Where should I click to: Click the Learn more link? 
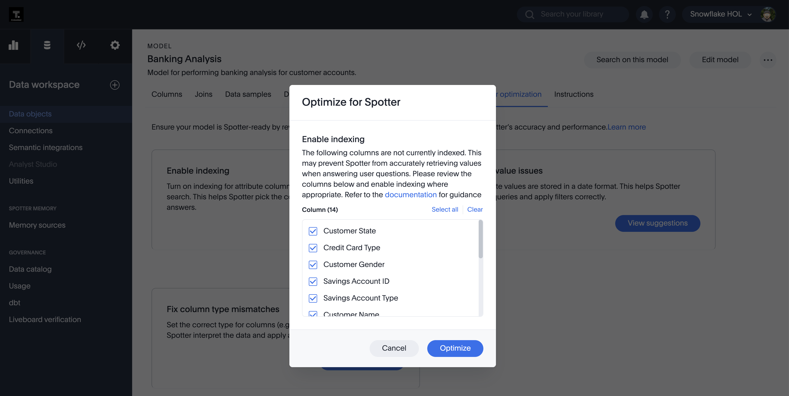point(626,127)
